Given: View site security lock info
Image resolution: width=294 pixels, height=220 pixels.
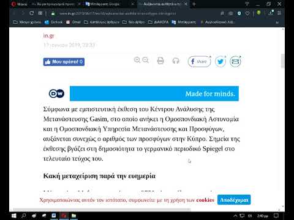Looking at the screenshot, I should pyautogui.click(x=53, y=13).
